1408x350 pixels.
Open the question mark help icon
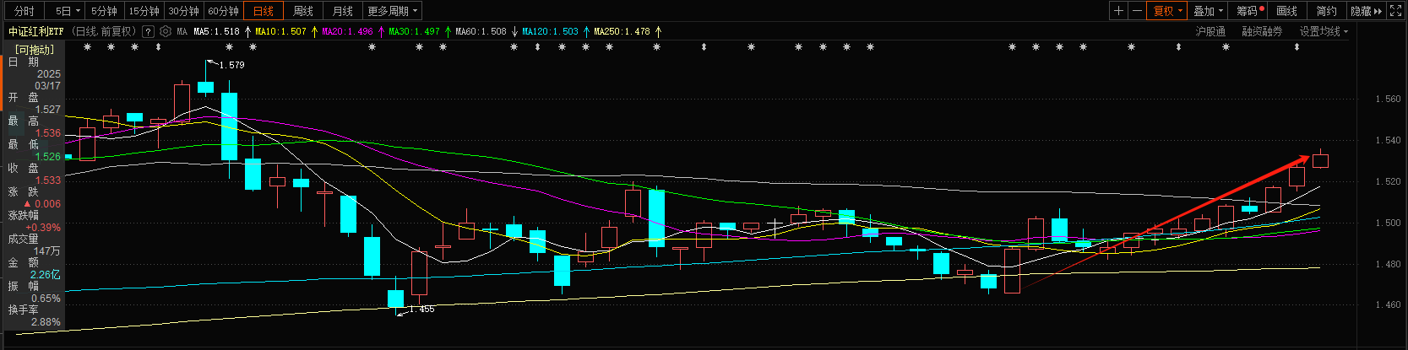click(149, 31)
